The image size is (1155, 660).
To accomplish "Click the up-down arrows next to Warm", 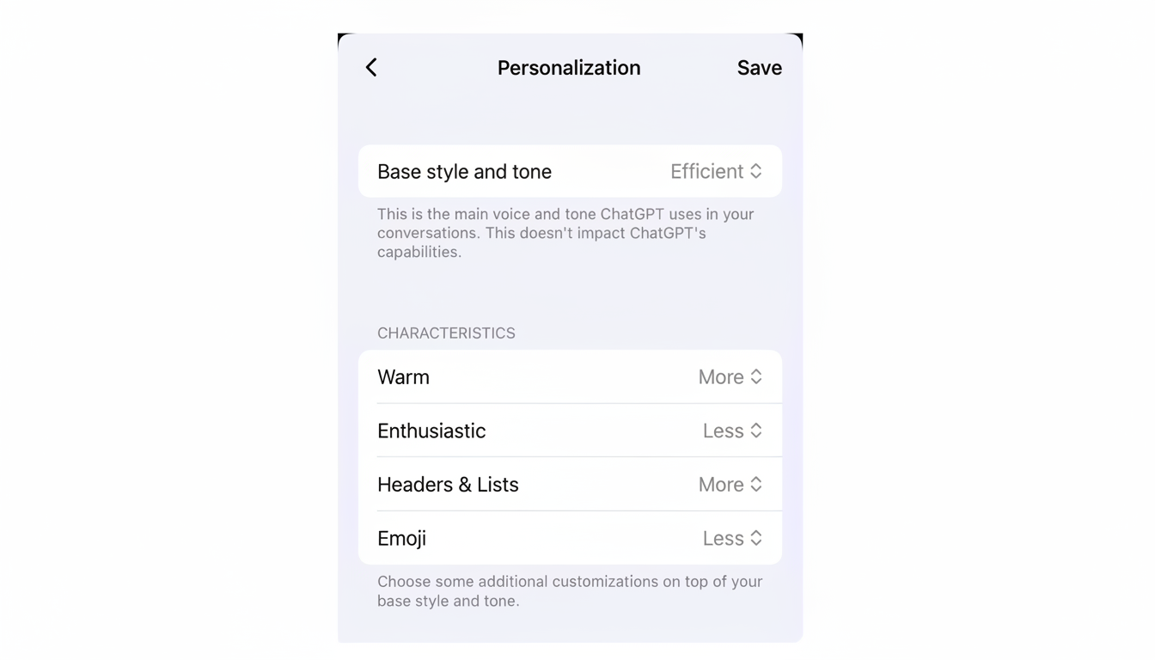I will click(x=756, y=376).
